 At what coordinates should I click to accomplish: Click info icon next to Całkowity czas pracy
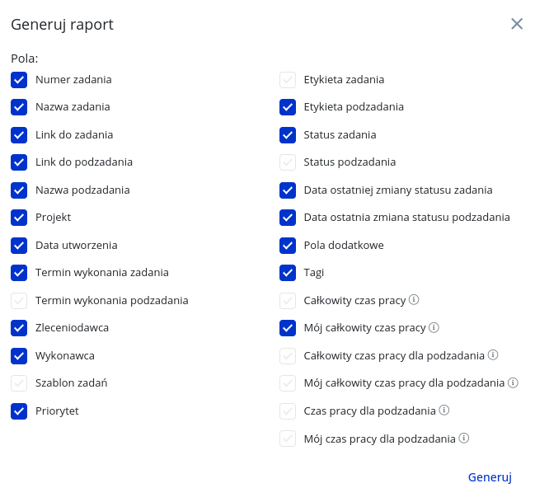(x=414, y=299)
